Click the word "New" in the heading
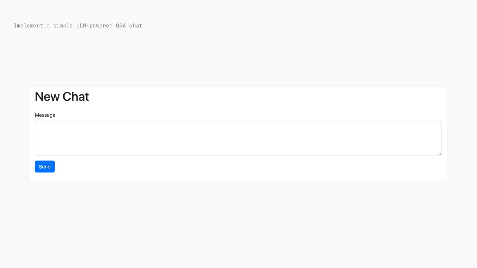Viewport: 477px width, 268px height. [x=47, y=97]
